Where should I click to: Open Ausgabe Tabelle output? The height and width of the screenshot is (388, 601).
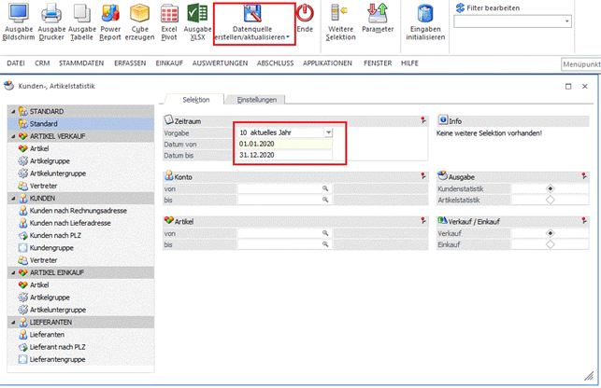tap(81, 14)
